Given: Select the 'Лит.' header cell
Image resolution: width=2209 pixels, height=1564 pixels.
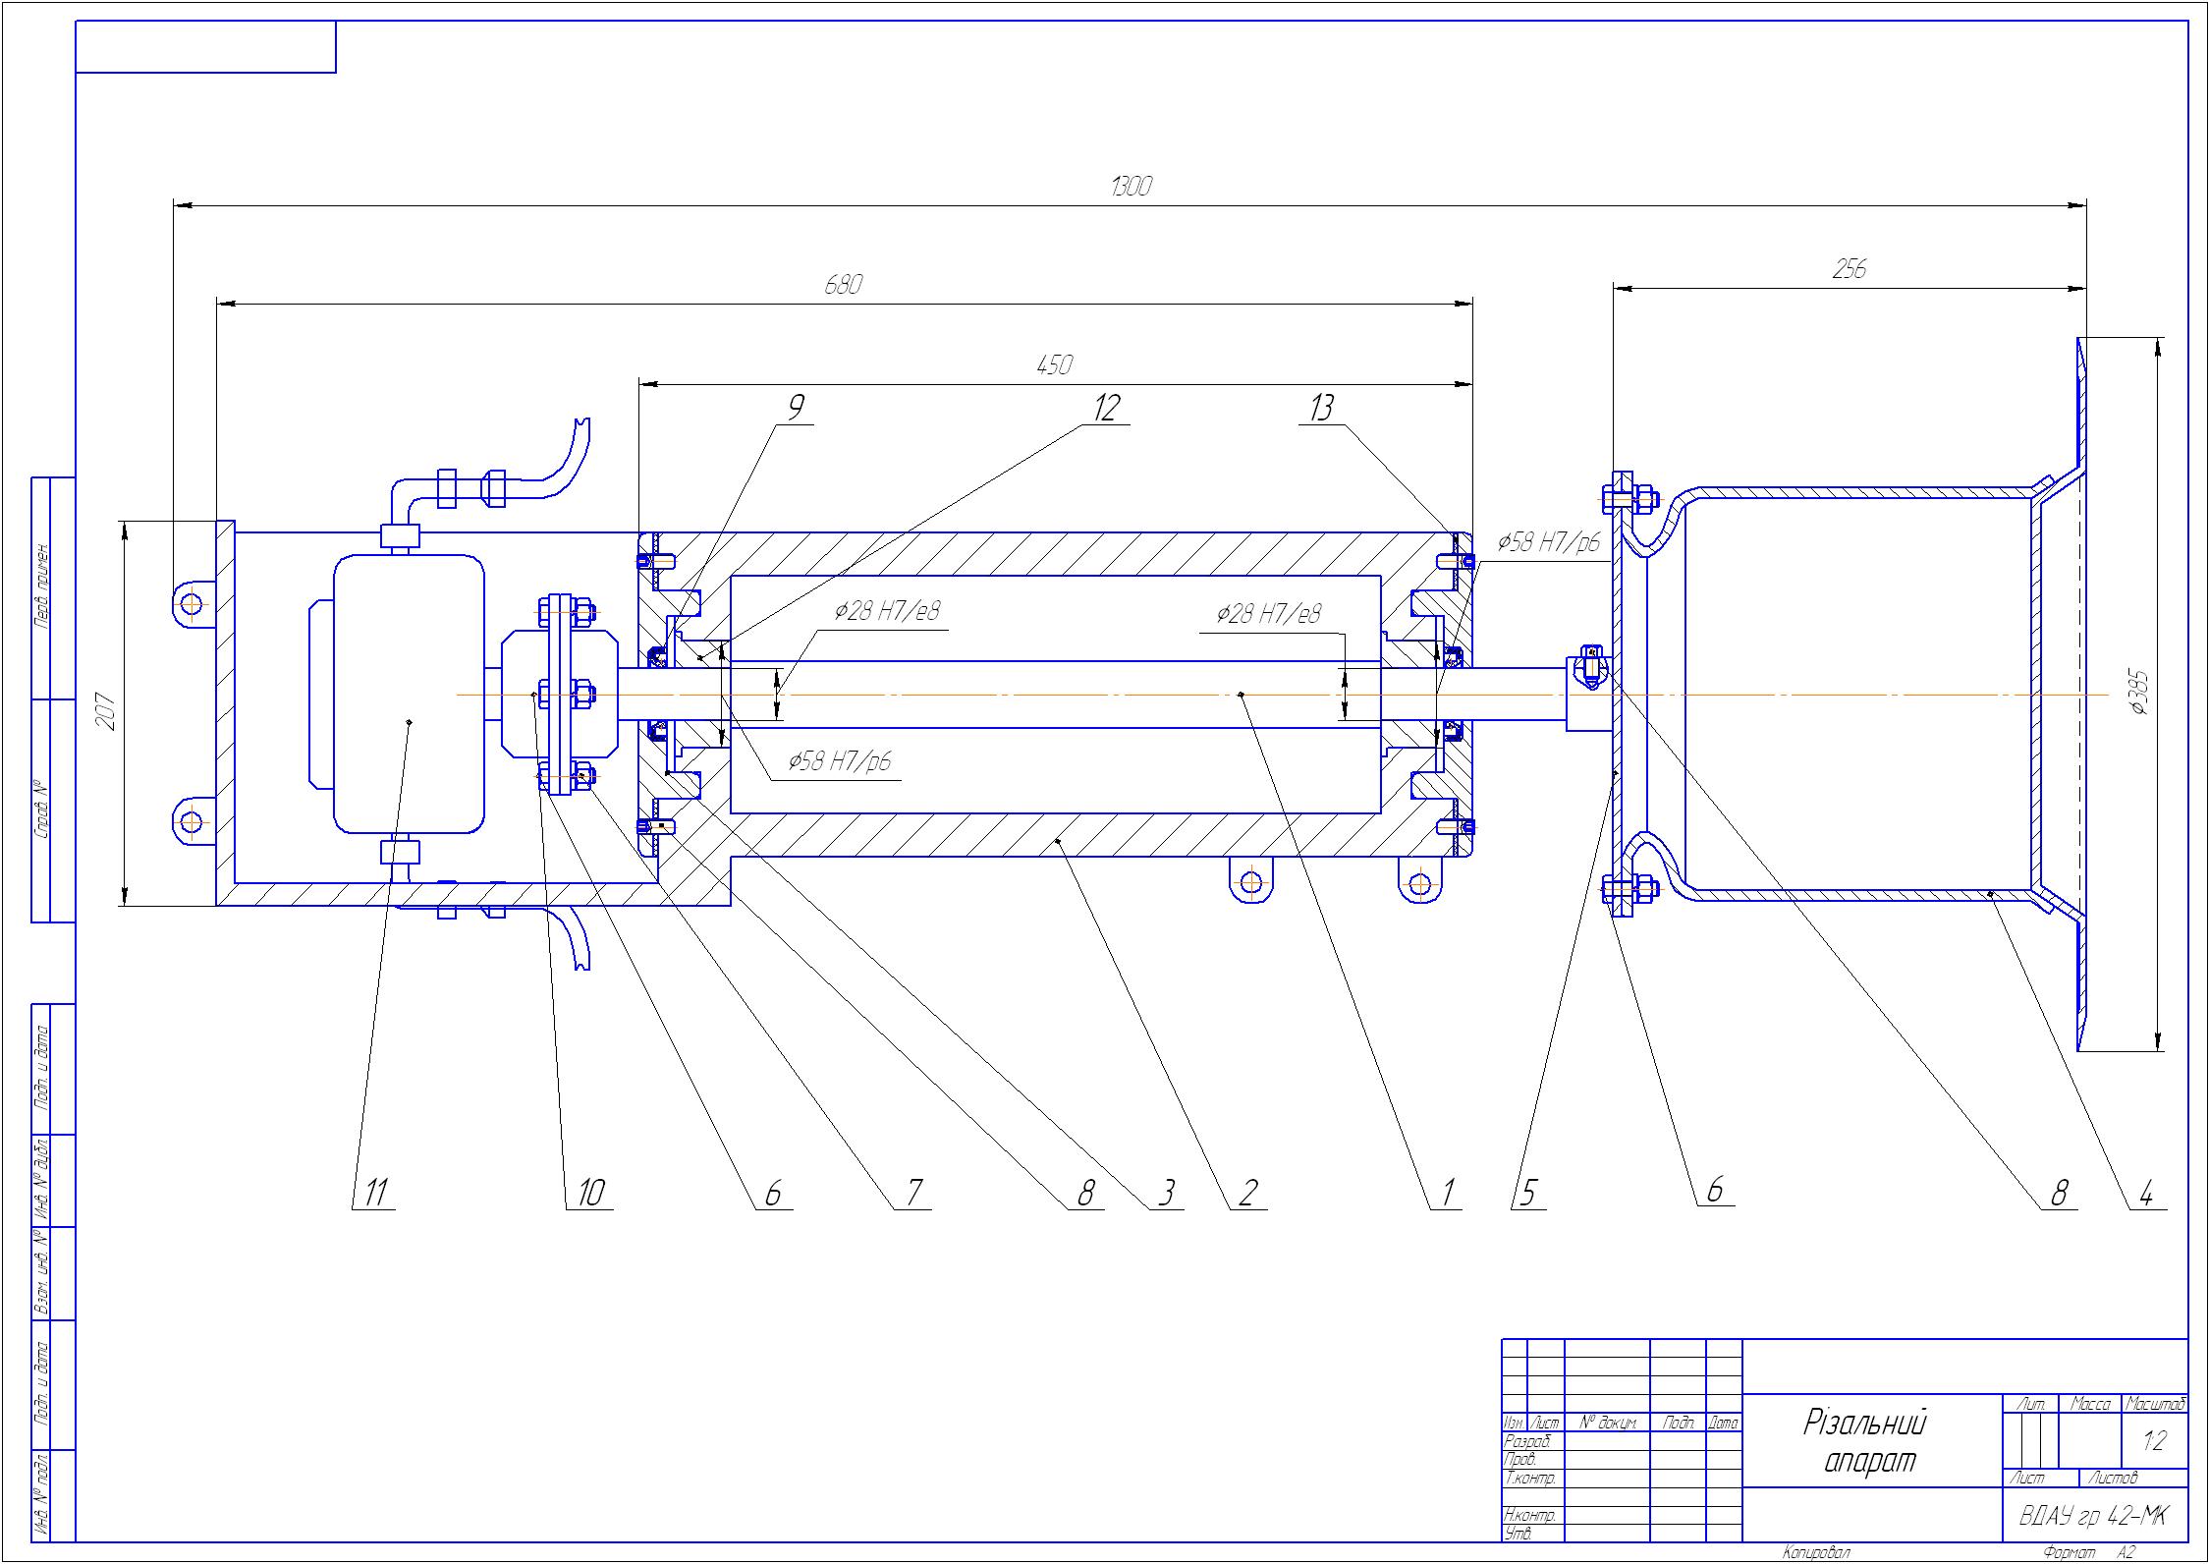Looking at the screenshot, I should point(2030,1404).
